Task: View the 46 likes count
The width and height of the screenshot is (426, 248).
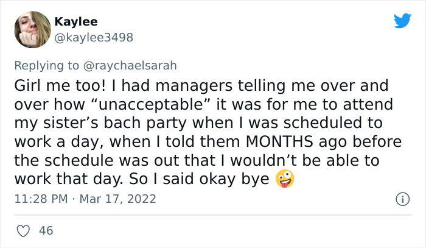Action: [x=45, y=230]
